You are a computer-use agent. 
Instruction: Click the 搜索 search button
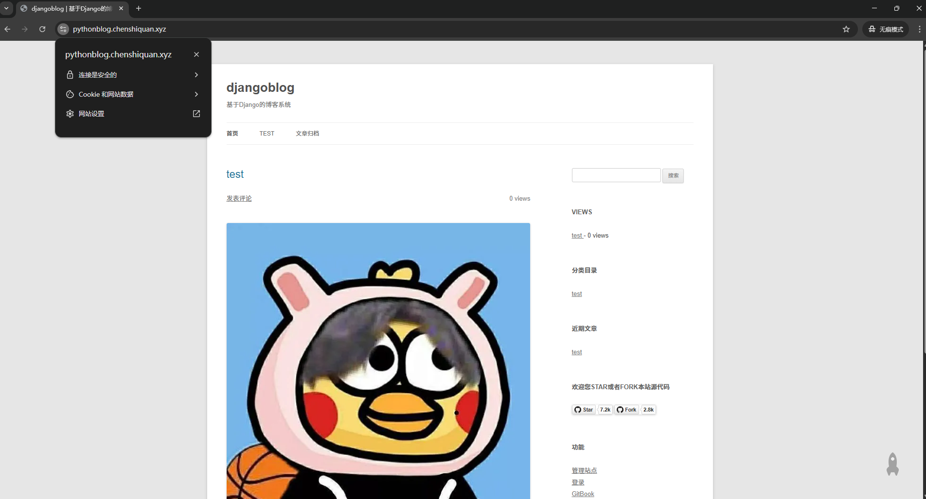coord(673,175)
